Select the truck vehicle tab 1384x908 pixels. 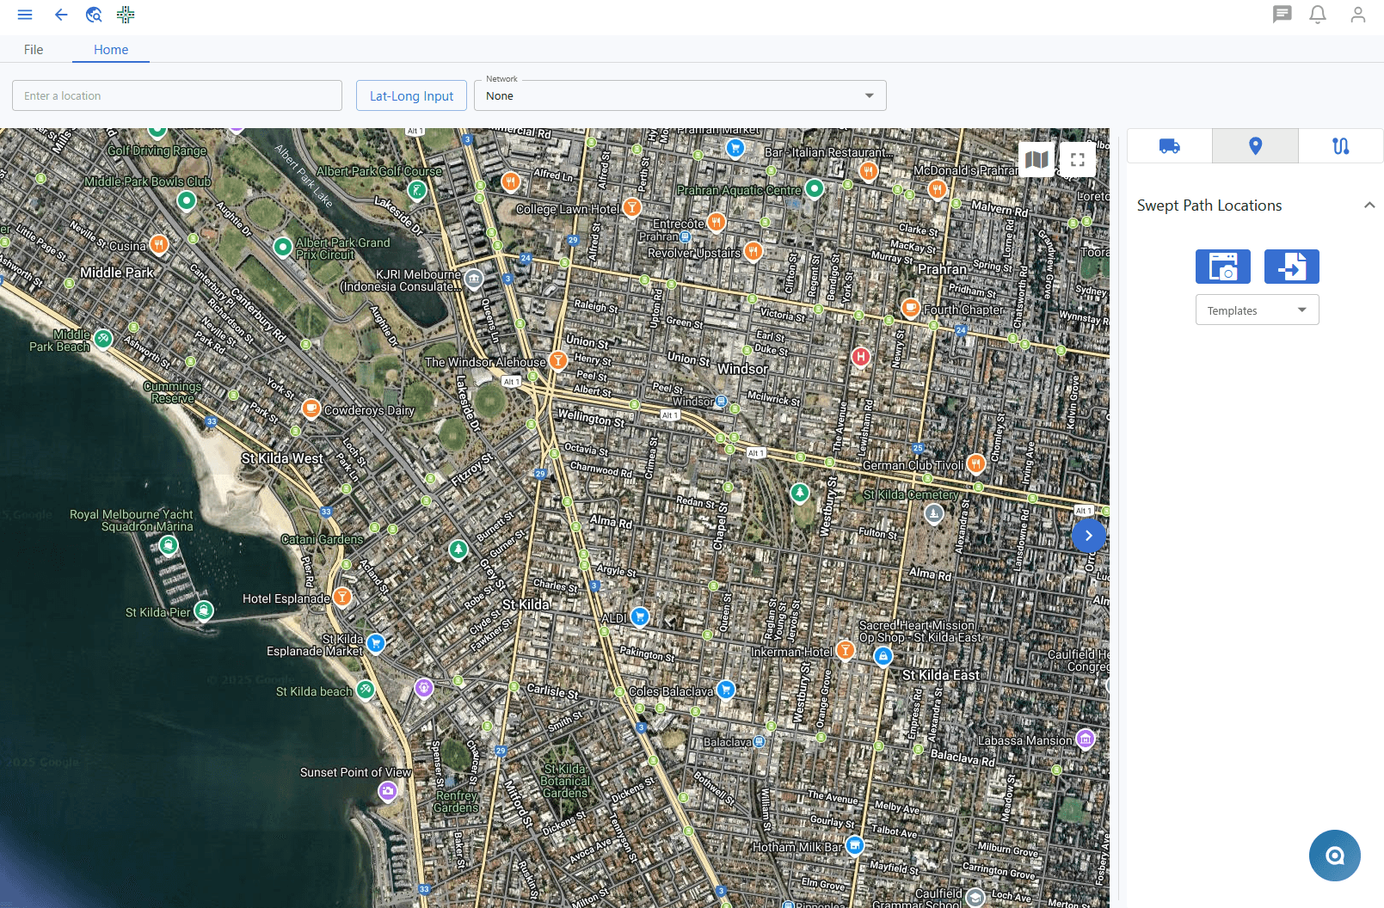(x=1170, y=146)
